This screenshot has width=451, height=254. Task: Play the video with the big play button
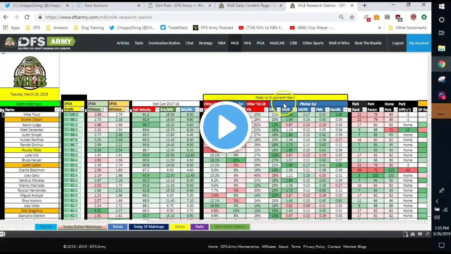pyautogui.click(x=225, y=127)
